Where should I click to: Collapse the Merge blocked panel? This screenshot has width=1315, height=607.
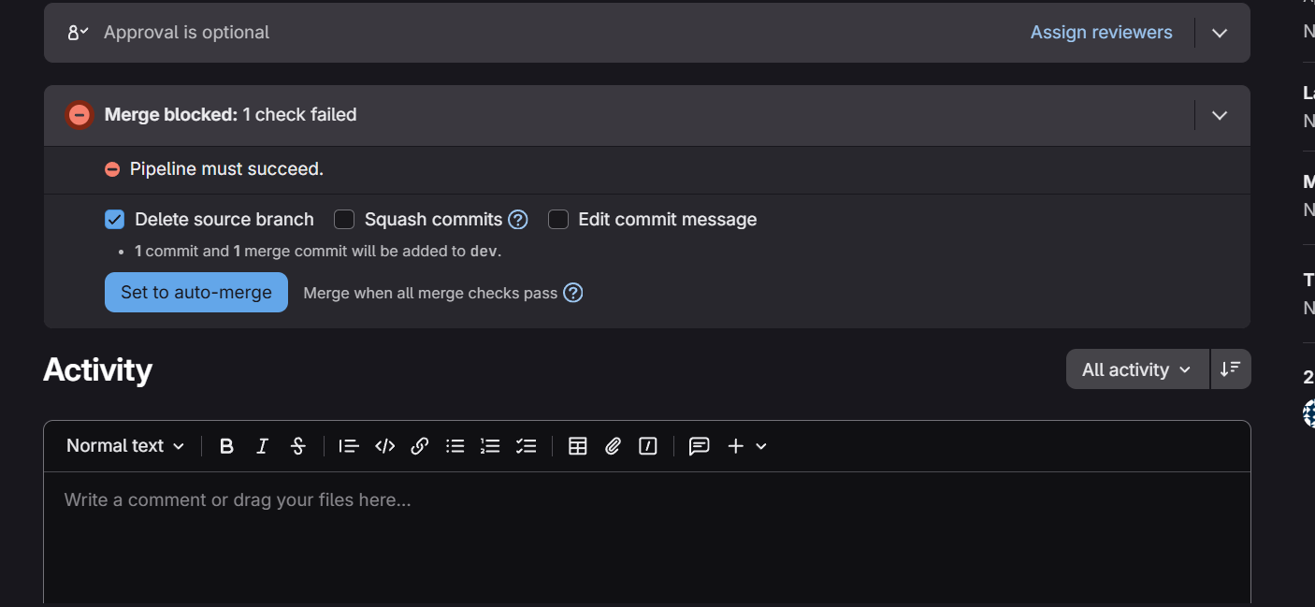pos(1220,114)
